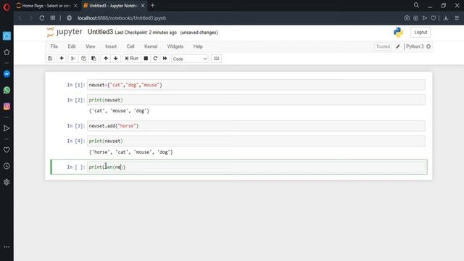Open cell type dropdown showing Code
This screenshot has height=261, width=464.
pyautogui.click(x=190, y=59)
